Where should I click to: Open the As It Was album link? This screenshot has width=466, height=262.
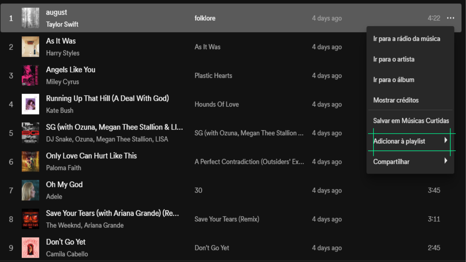click(208, 47)
